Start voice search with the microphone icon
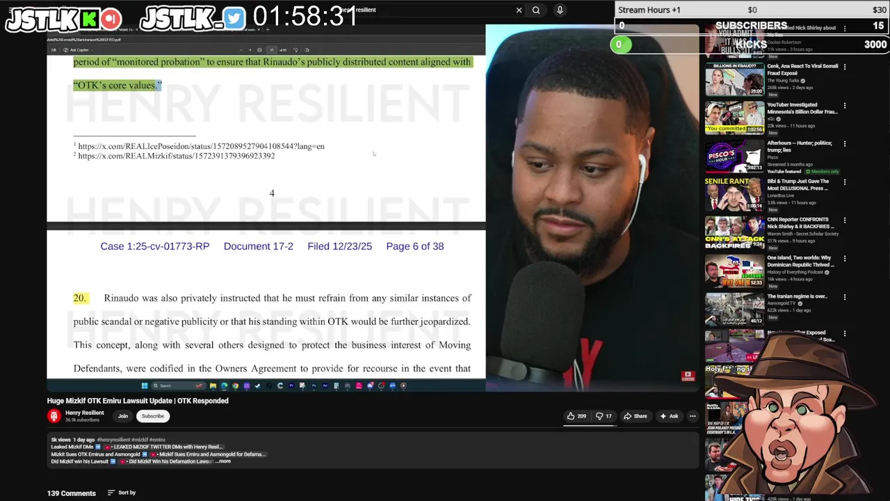 coord(560,10)
